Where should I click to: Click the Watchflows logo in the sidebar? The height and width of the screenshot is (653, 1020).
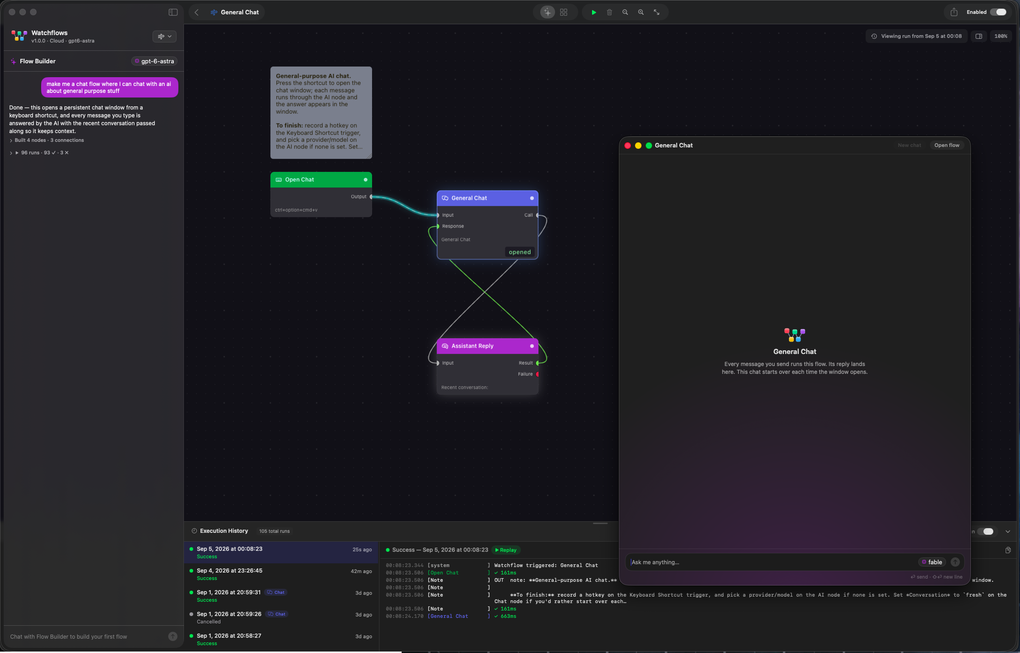pyautogui.click(x=19, y=36)
